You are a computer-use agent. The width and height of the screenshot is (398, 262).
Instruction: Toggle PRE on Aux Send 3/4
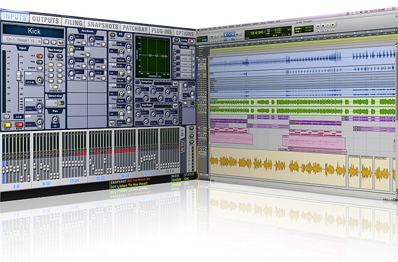(87, 54)
